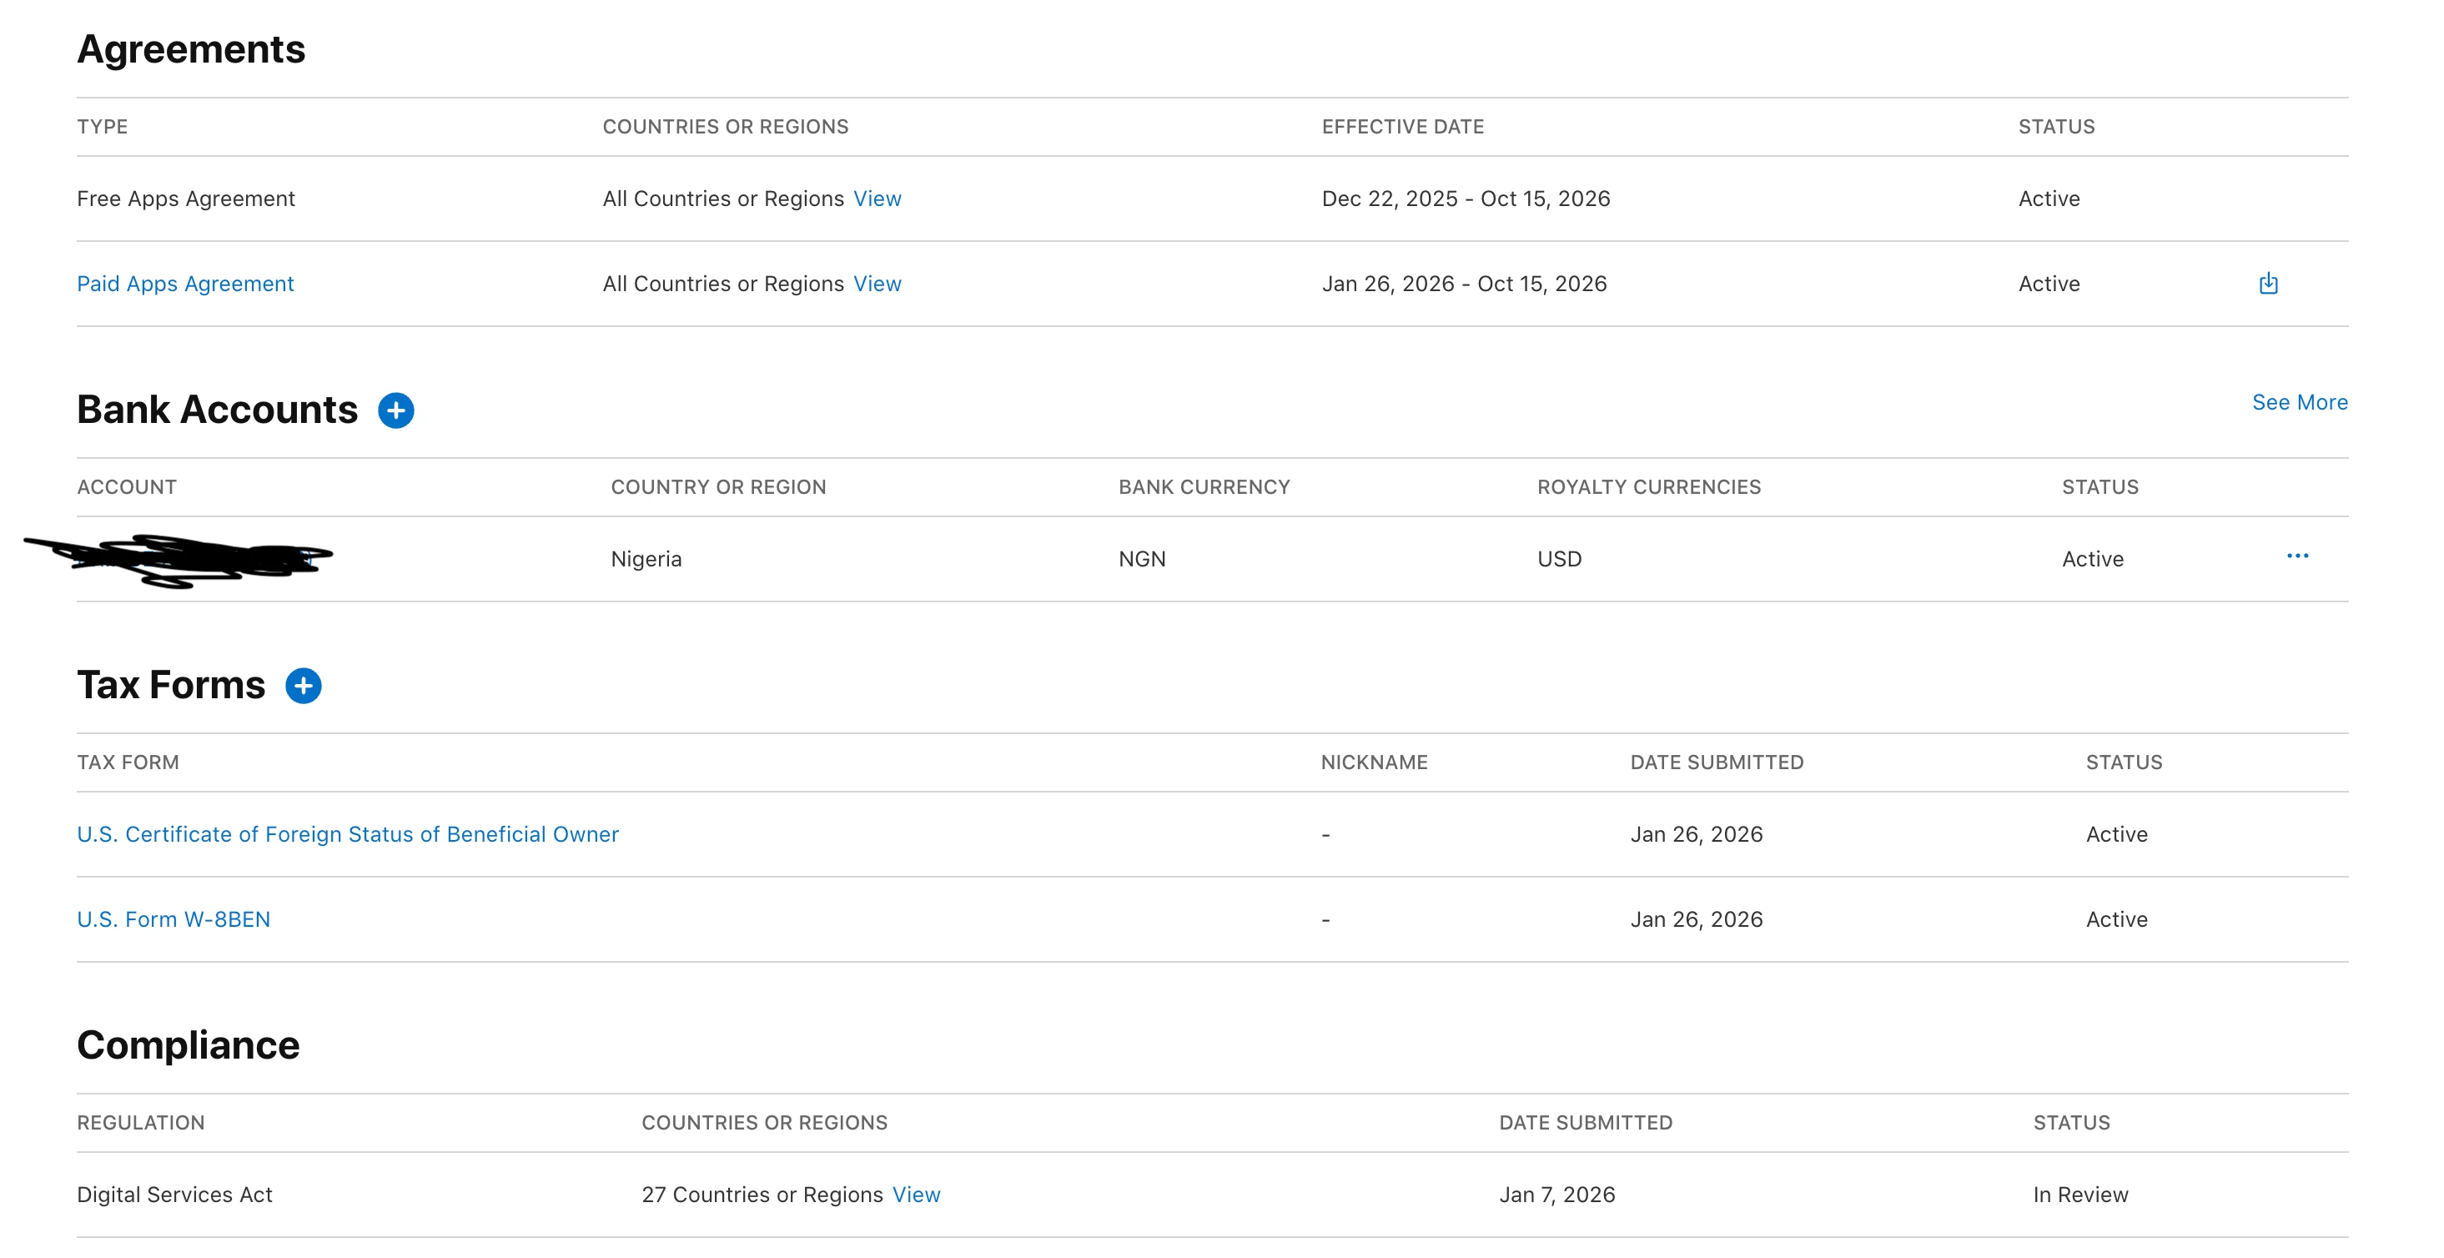
Task: Click the Tax Forms heading
Action: [171, 685]
